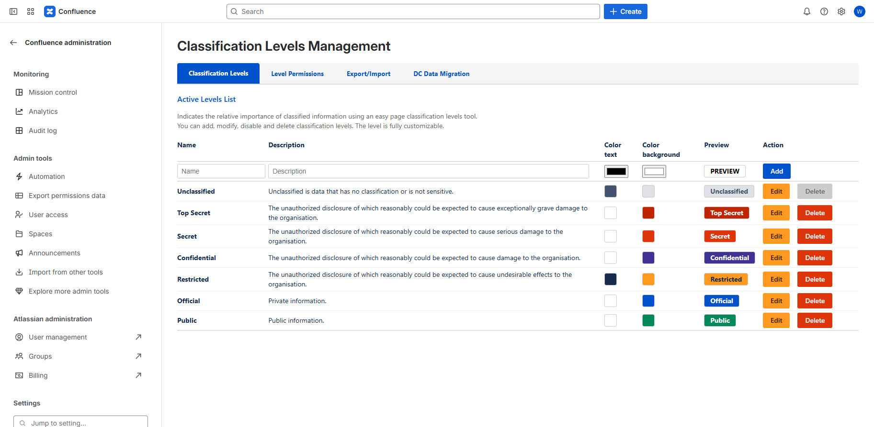Open Audit log in sidebar

click(43, 131)
